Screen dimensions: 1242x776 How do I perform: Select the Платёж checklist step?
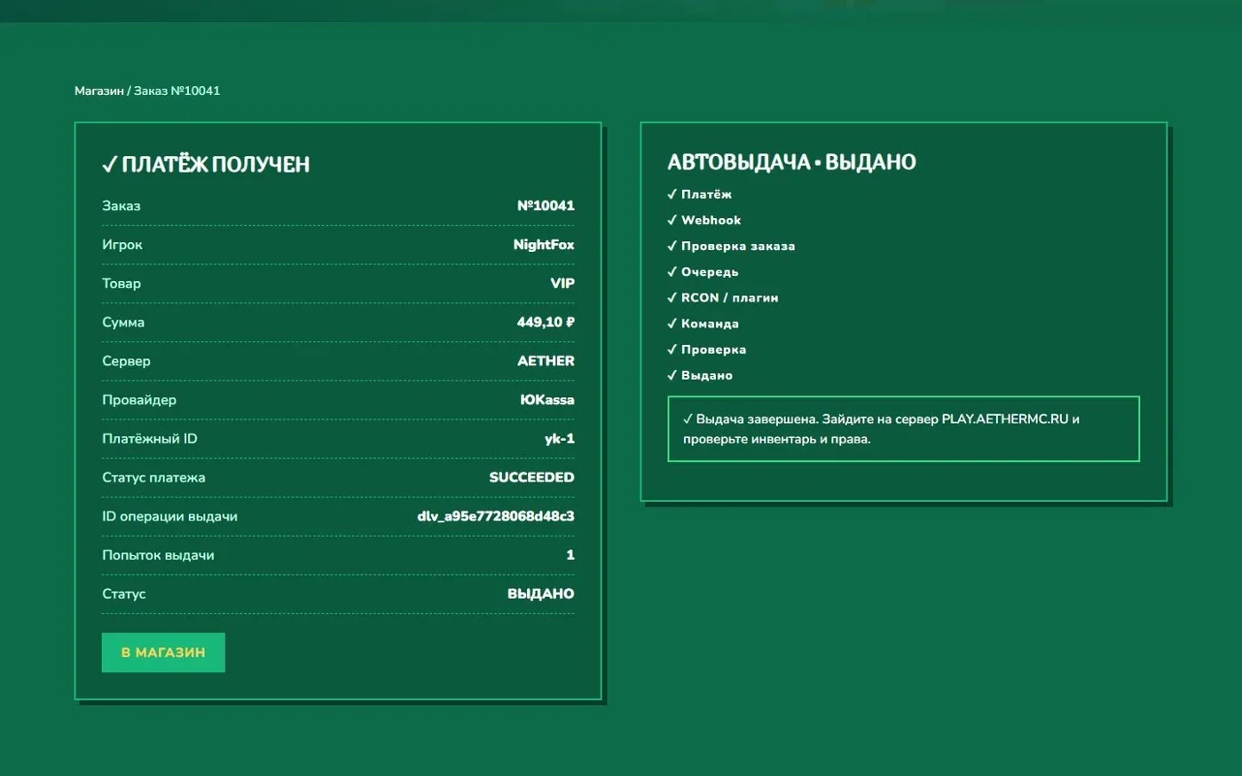click(699, 194)
